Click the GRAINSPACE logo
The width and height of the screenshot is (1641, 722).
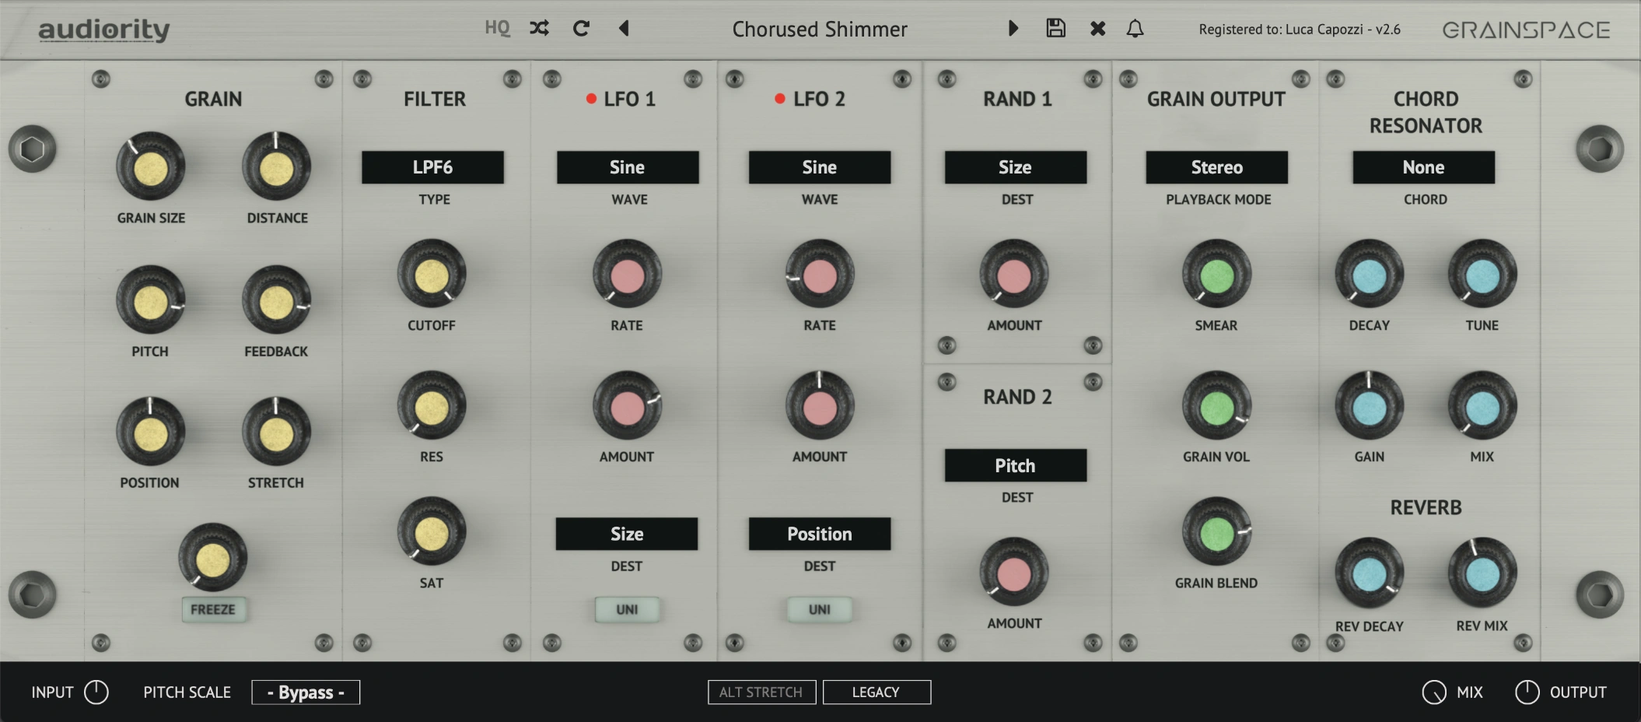coord(1526,30)
